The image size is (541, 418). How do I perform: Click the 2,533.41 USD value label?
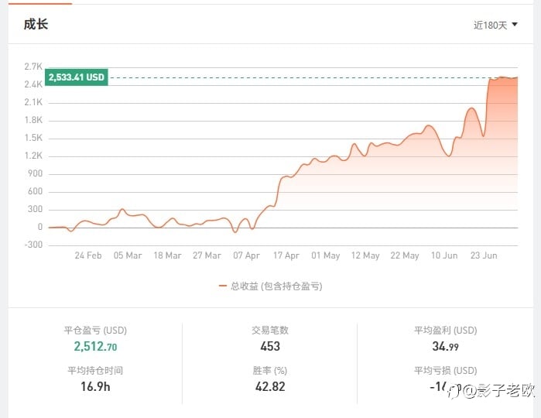77,77
